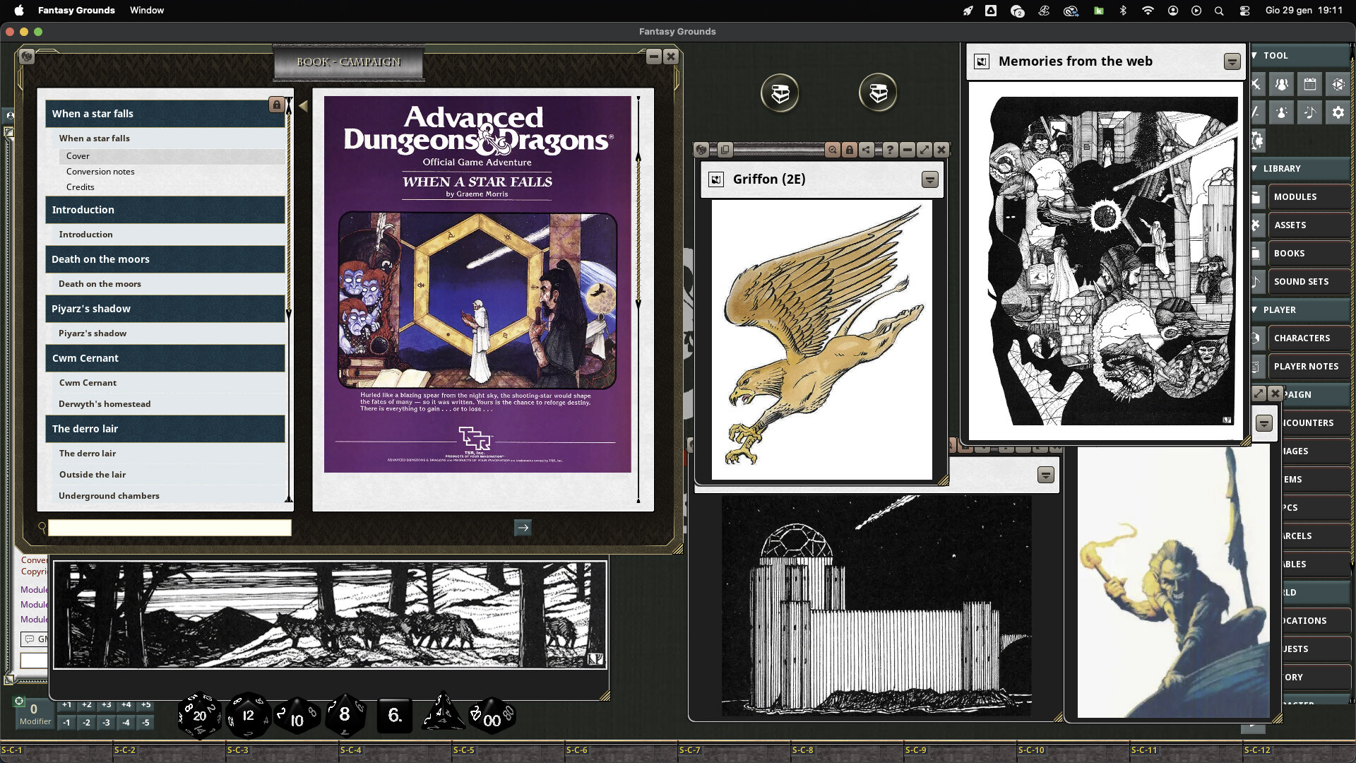Roll the black d20 die
1356x763 pixels.
tap(201, 715)
